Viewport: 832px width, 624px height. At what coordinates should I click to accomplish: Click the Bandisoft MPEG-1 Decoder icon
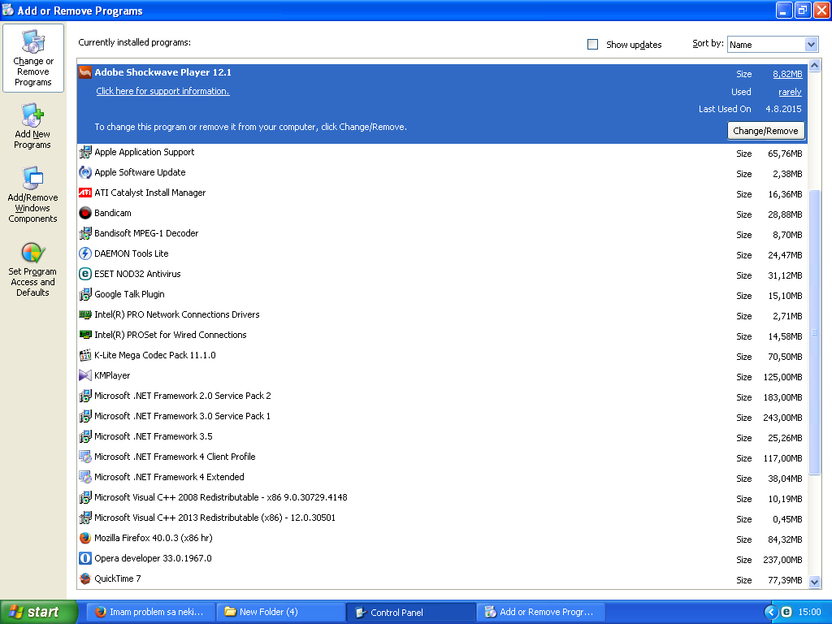pyautogui.click(x=84, y=233)
